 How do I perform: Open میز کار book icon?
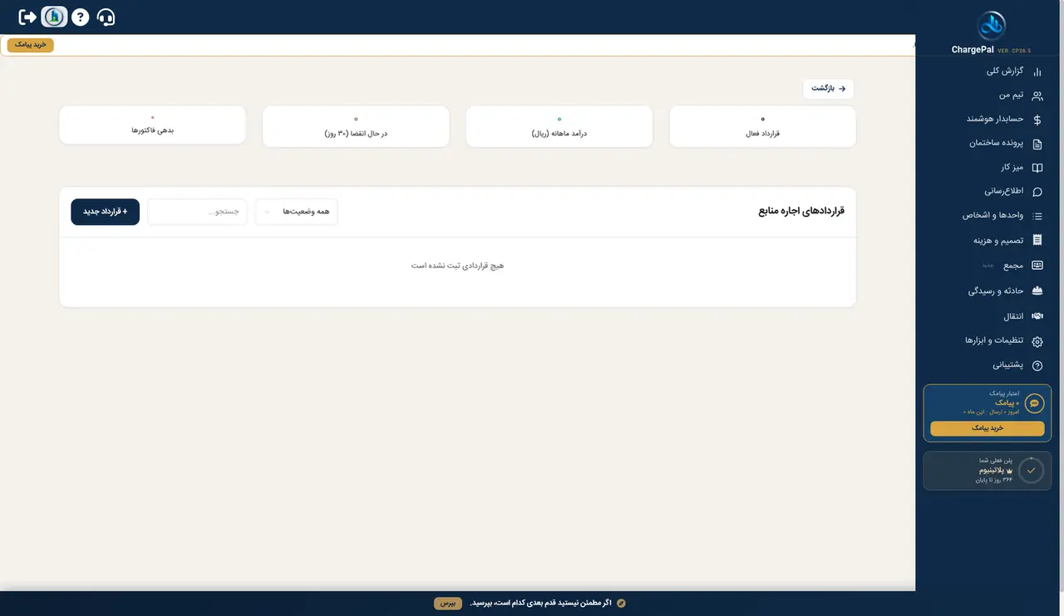(1037, 168)
